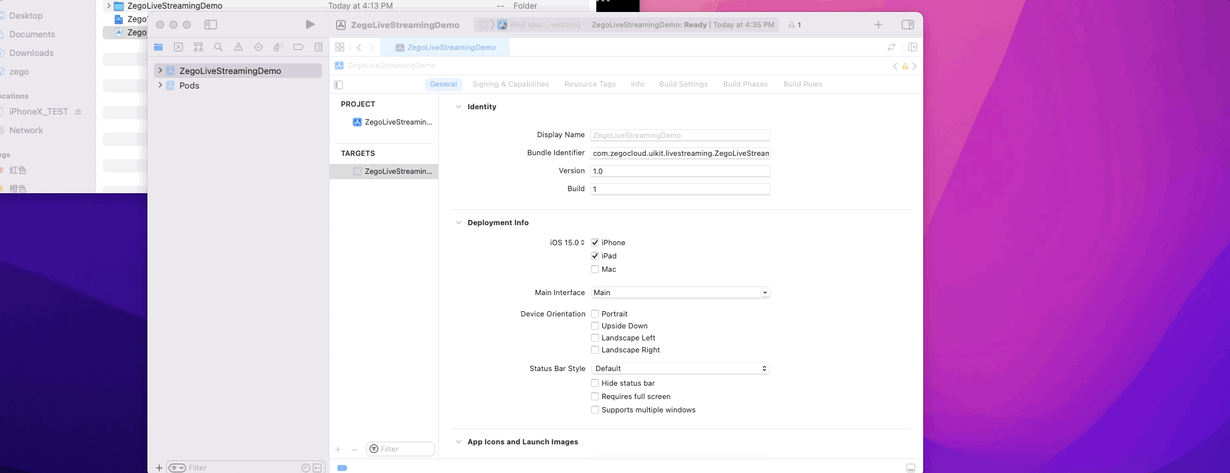Expand the Pods project tree
Image resolution: width=1230 pixels, height=473 pixels.
[x=160, y=85]
